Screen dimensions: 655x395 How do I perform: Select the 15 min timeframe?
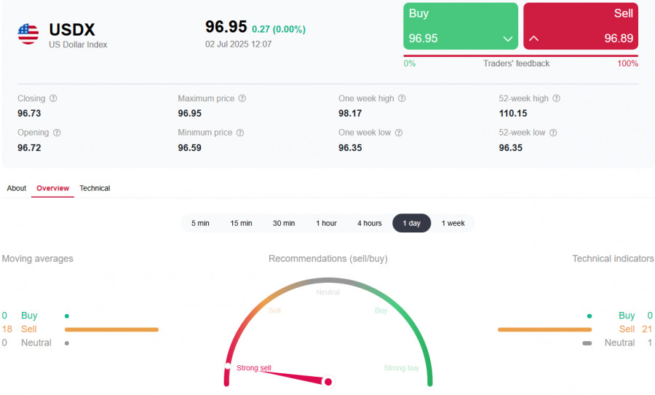[241, 224]
